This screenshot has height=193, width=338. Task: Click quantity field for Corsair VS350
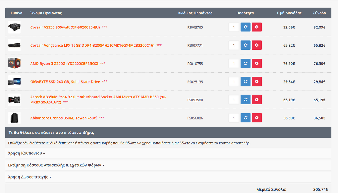pos(234,27)
